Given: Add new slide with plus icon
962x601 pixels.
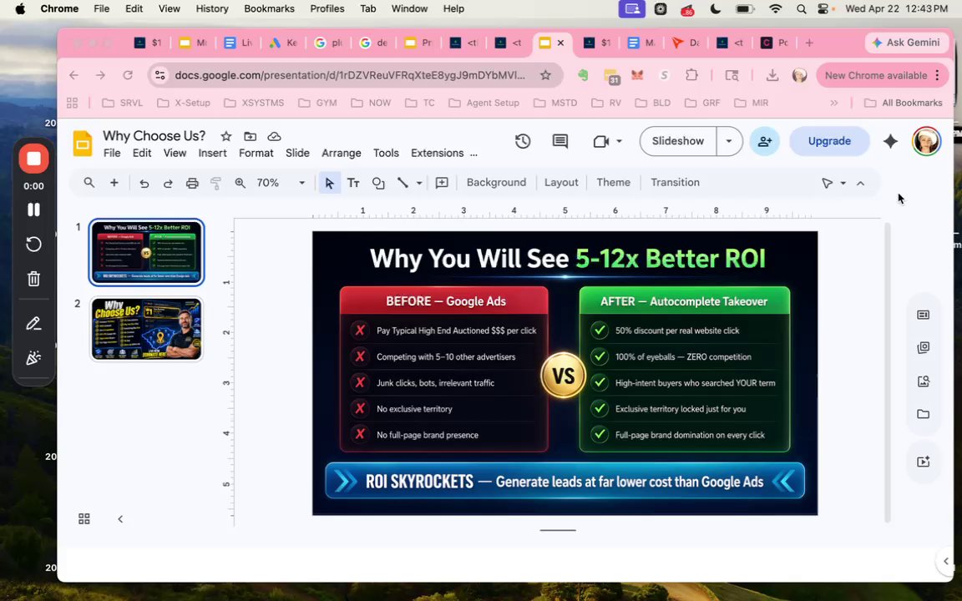Looking at the screenshot, I should 114,183.
